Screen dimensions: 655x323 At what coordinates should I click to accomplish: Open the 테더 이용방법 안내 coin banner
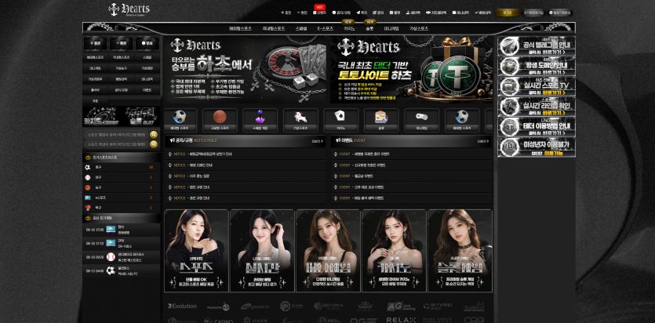pyautogui.click(x=537, y=127)
